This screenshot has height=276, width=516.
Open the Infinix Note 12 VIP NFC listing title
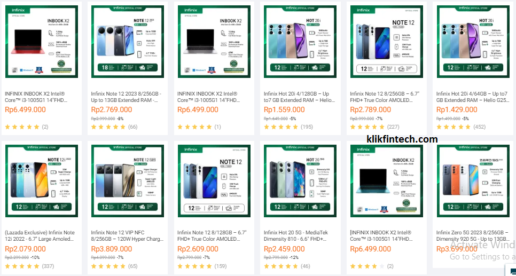click(x=127, y=236)
